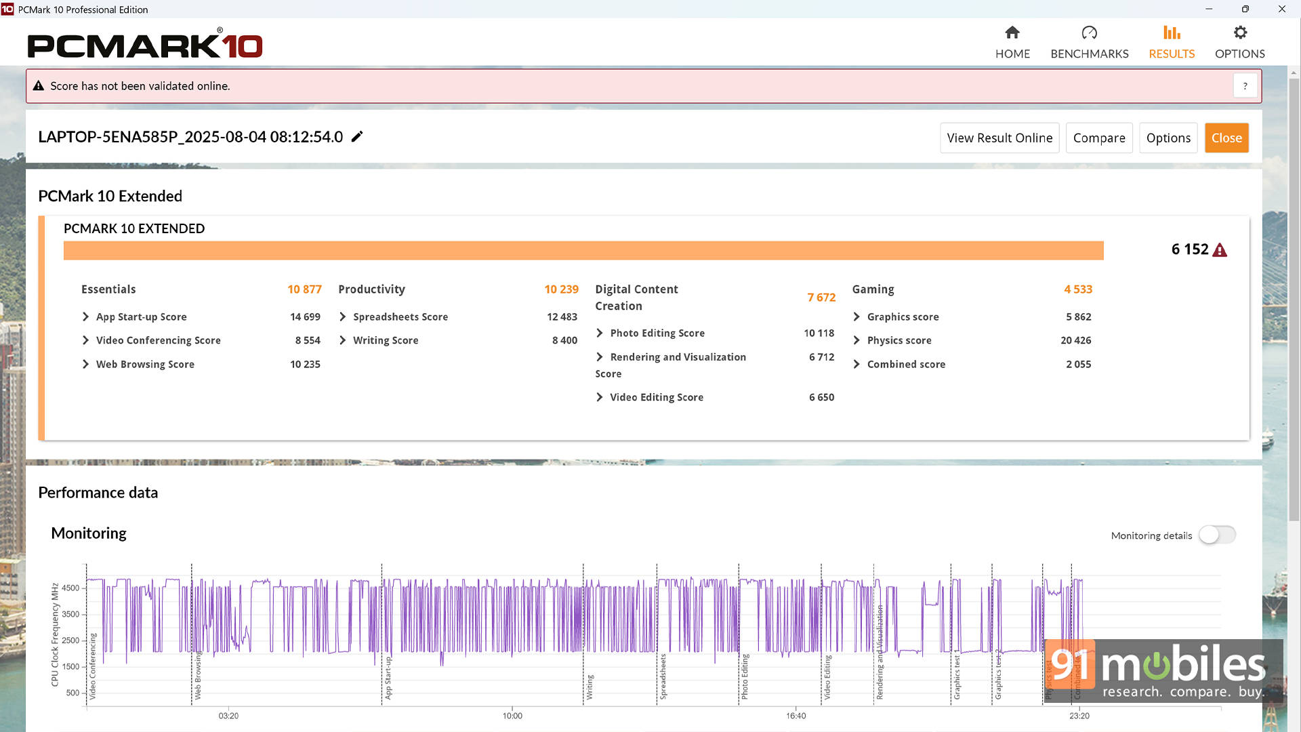1301x732 pixels.
Task: Expand the Spreadsheets Score row
Action: (x=342, y=317)
